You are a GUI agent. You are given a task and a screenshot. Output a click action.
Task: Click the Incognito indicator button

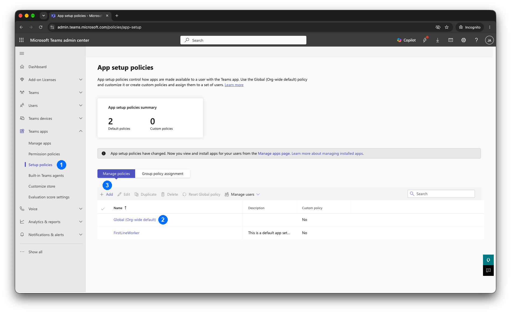(x=470, y=27)
